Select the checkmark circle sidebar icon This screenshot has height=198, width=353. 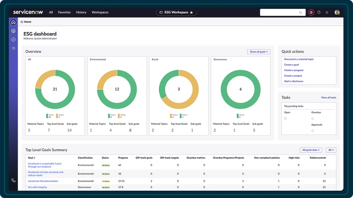pyautogui.click(x=13, y=39)
